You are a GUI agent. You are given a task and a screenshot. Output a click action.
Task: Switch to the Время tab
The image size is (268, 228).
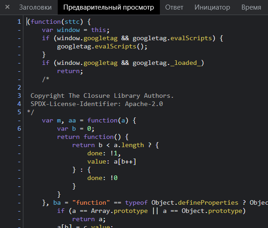pyautogui.click(x=251, y=7)
